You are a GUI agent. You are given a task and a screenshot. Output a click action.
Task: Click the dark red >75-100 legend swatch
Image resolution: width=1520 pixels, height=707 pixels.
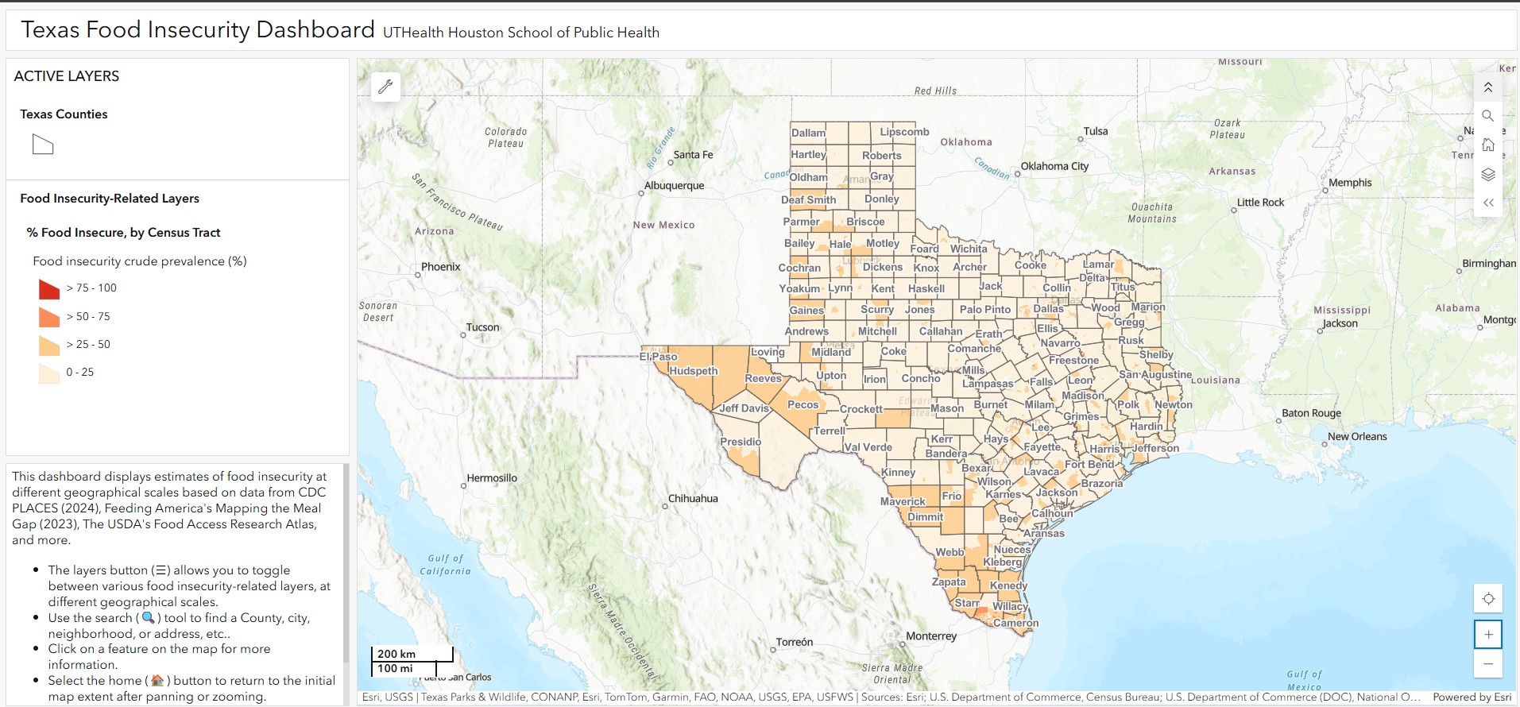click(x=48, y=288)
